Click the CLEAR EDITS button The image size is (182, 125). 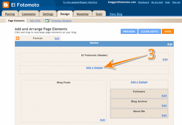(150, 31)
